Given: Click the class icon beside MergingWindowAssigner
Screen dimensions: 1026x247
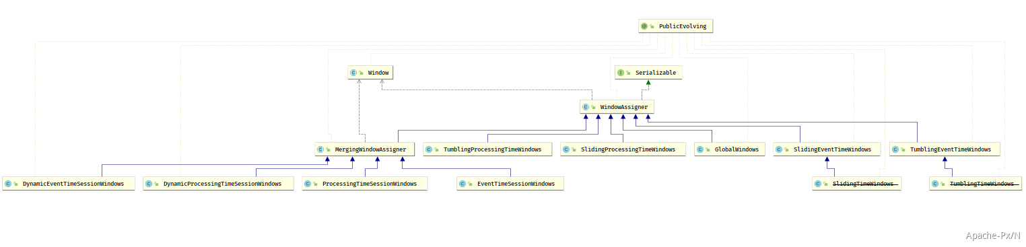Looking at the screenshot, I should [320, 149].
